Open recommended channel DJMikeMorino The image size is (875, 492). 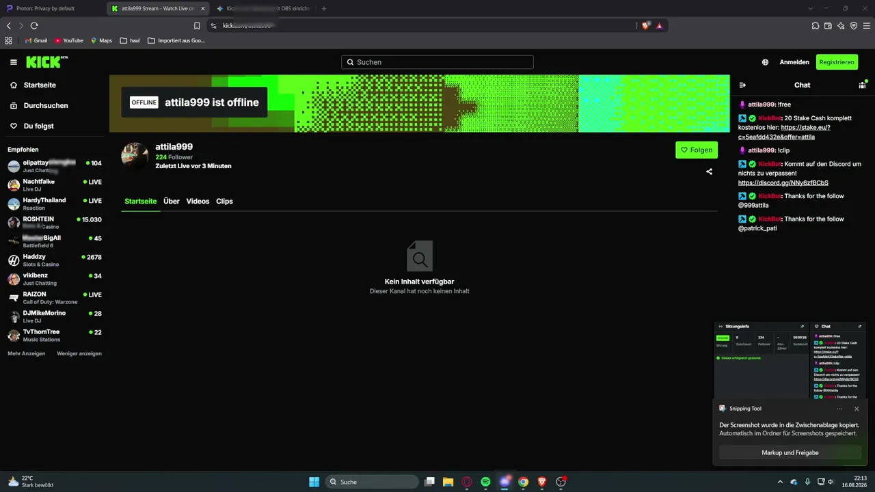tap(55, 316)
